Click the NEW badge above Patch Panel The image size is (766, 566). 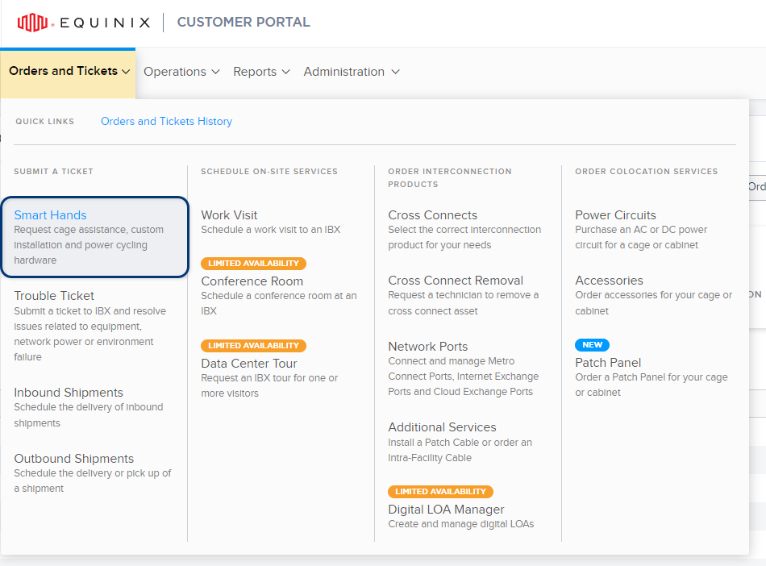click(x=592, y=345)
